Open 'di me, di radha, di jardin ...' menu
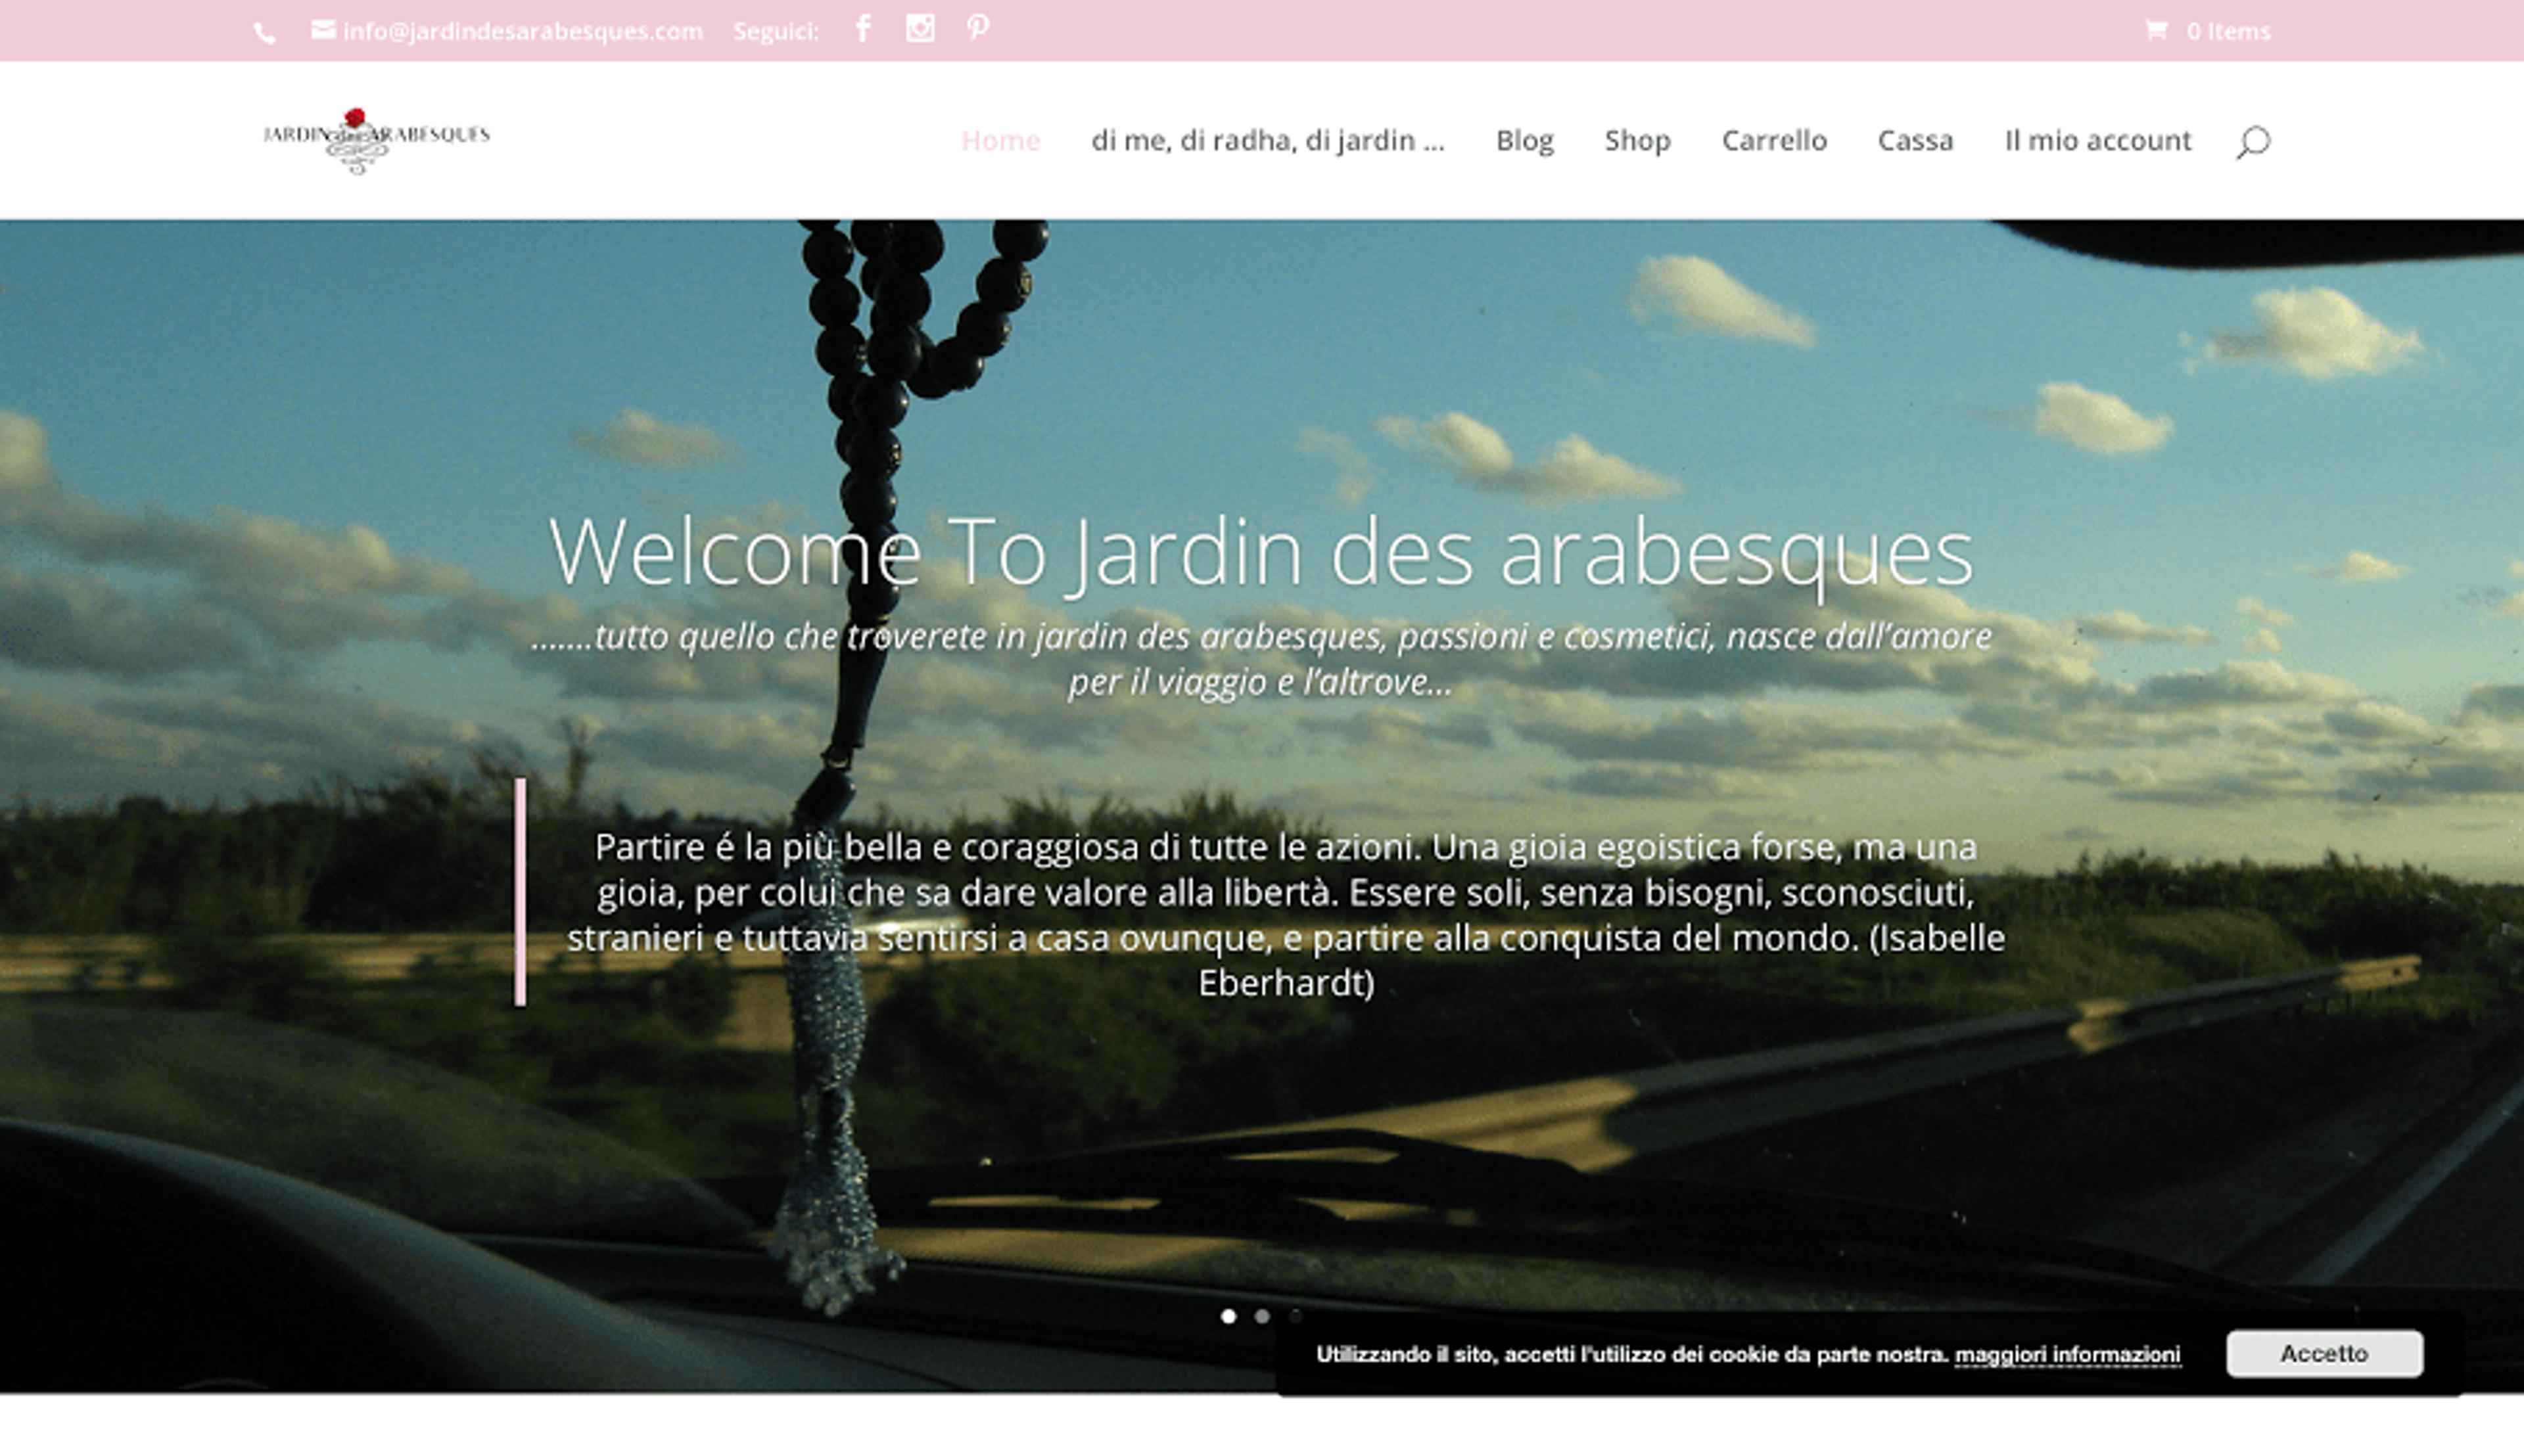 tap(1267, 140)
